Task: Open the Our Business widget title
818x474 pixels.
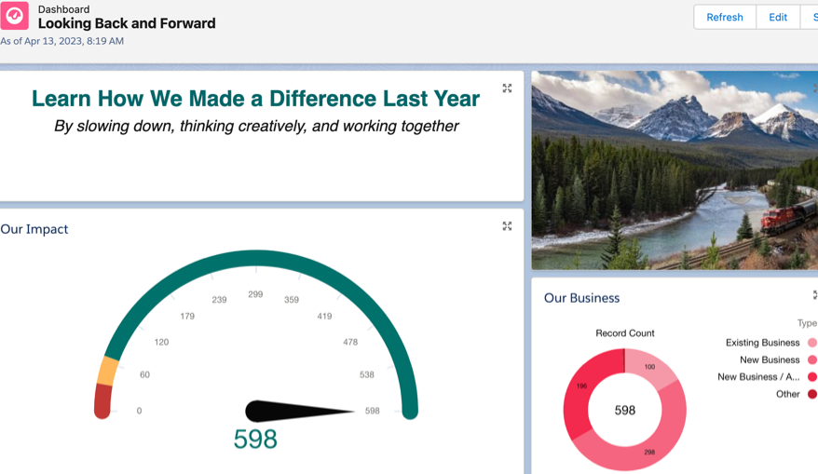Action: coord(581,298)
